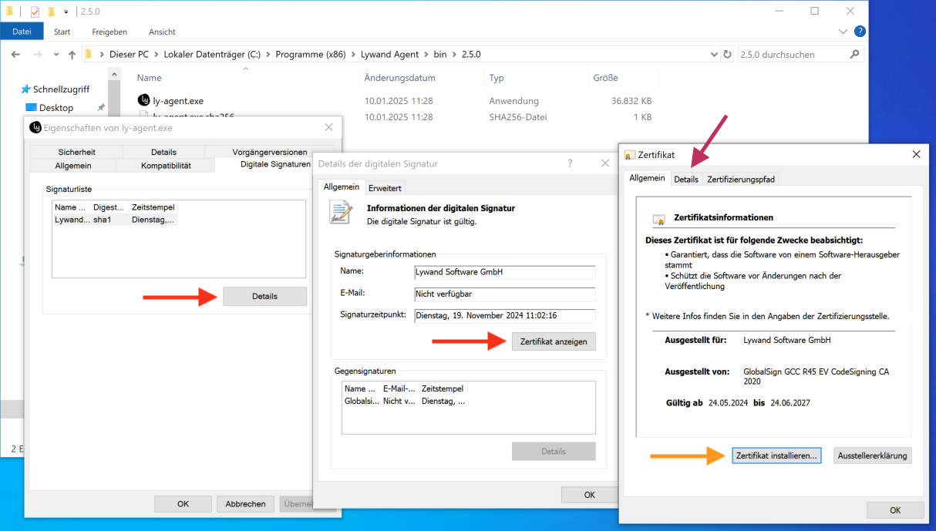Image resolution: width=936 pixels, height=531 pixels.
Task: Open the Ansicht ribbon tab
Action: [162, 32]
